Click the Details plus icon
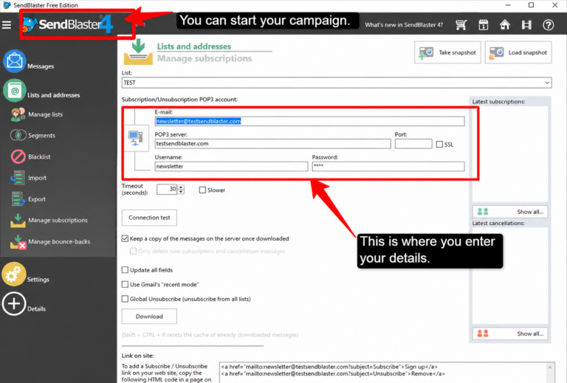Image resolution: width=567 pixels, height=383 pixels. coord(14,303)
